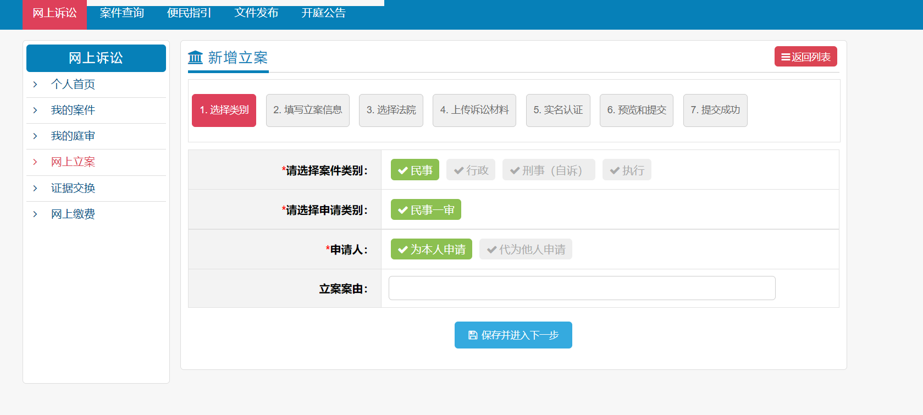
Task: Open the 便民指引 top navigation tab
Action: pyautogui.click(x=189, y=13)
